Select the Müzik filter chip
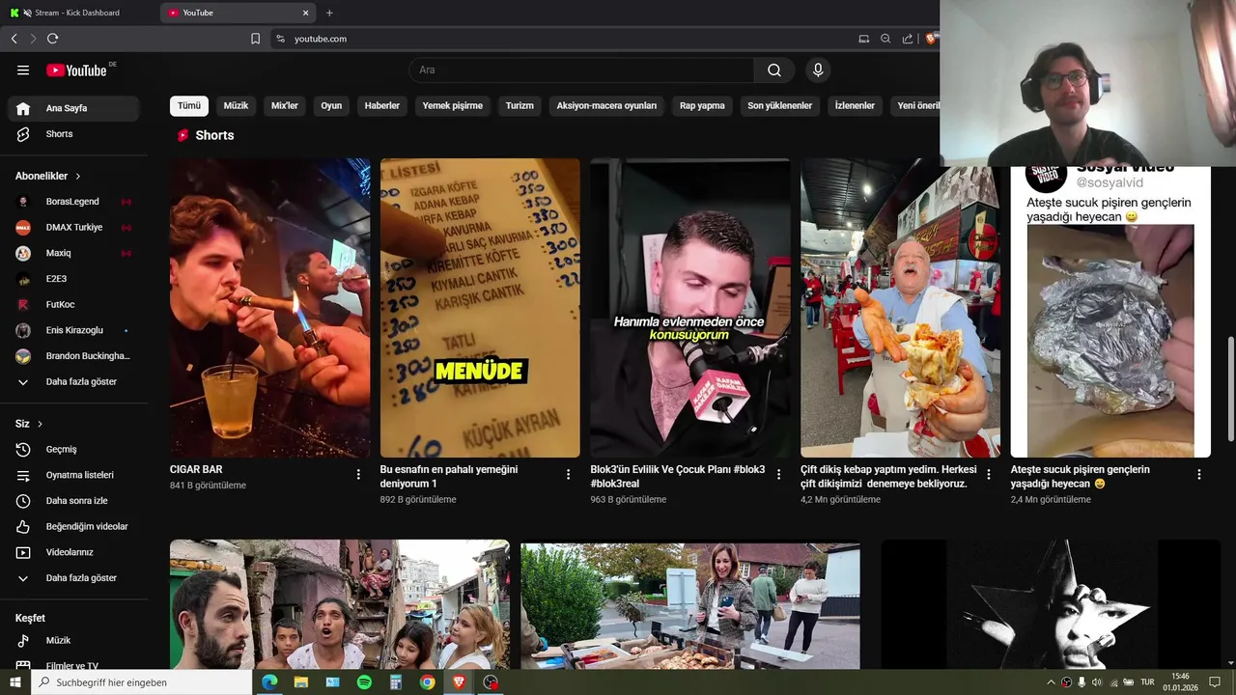 [x=237, y=106]
